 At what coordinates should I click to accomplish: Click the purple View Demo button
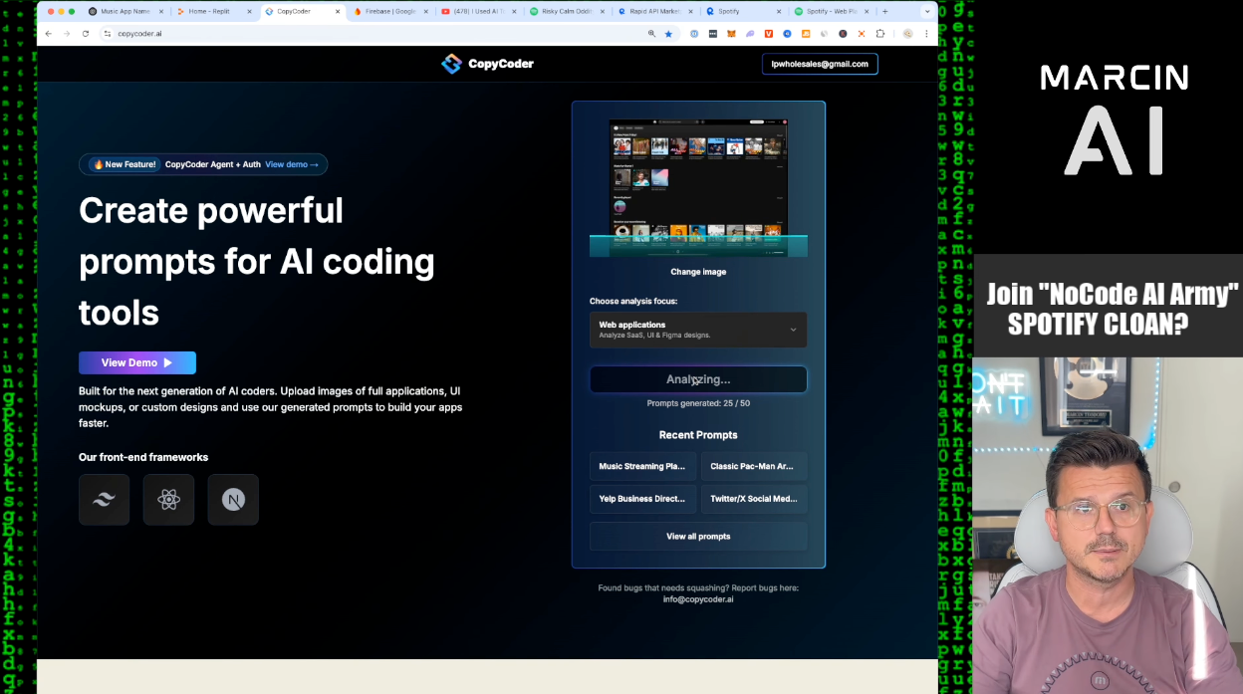click(x=137, y=362)
